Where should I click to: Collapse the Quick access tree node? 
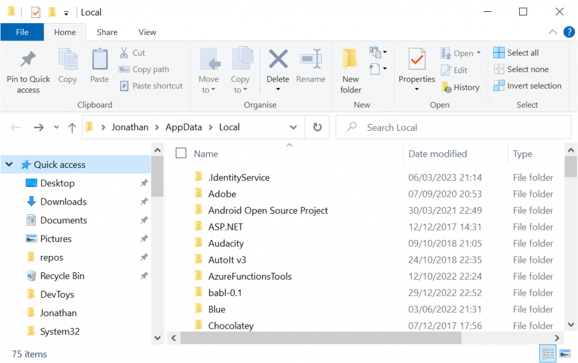click(x=9, y=164)
